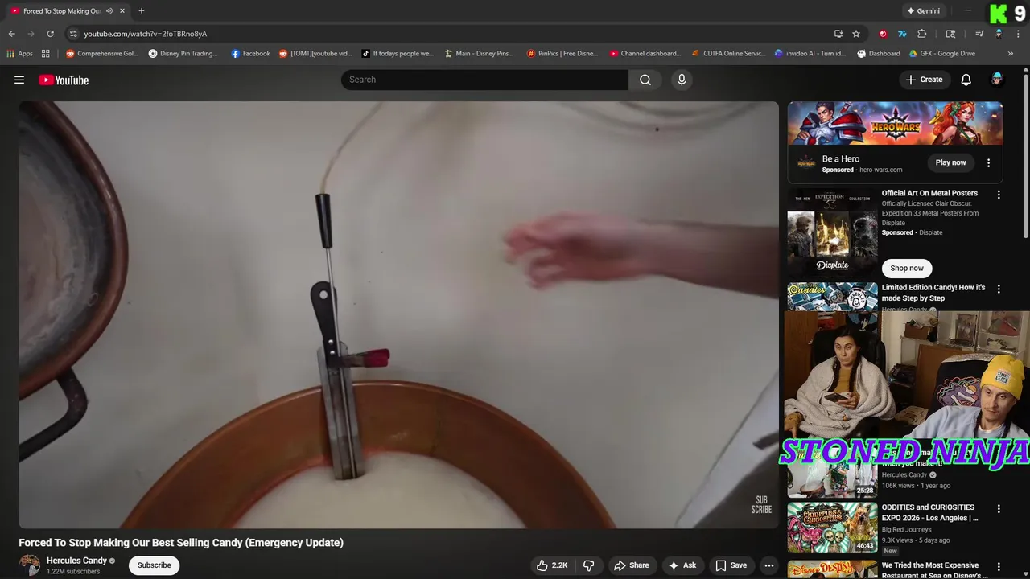Click the video player to pause

click(398, 314)
